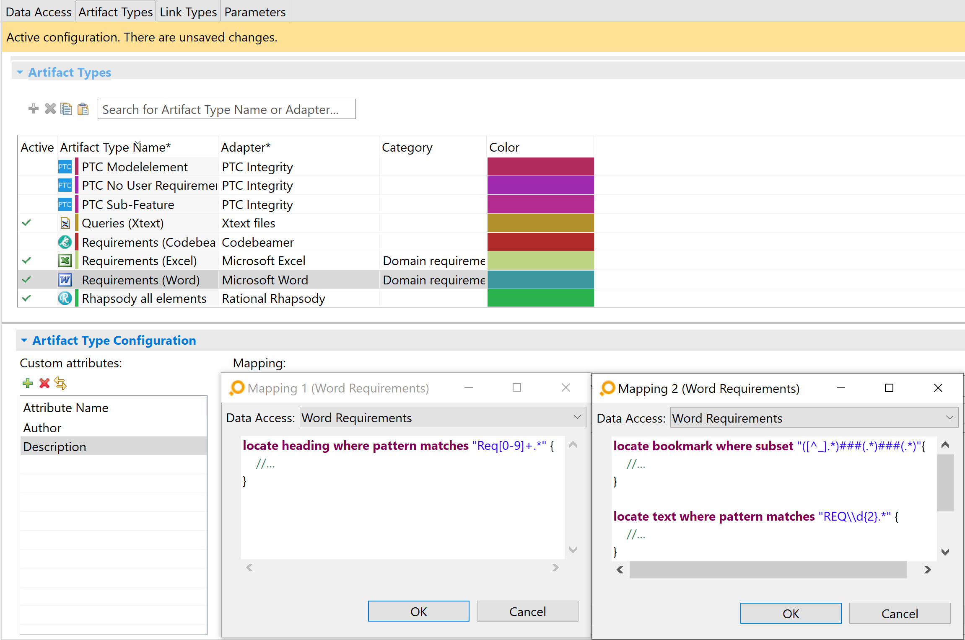The width and height of the screenshot is (965, 640).
Task: Click the PTC icon beside PTC Sub-Feature
Action: point(65,204)
